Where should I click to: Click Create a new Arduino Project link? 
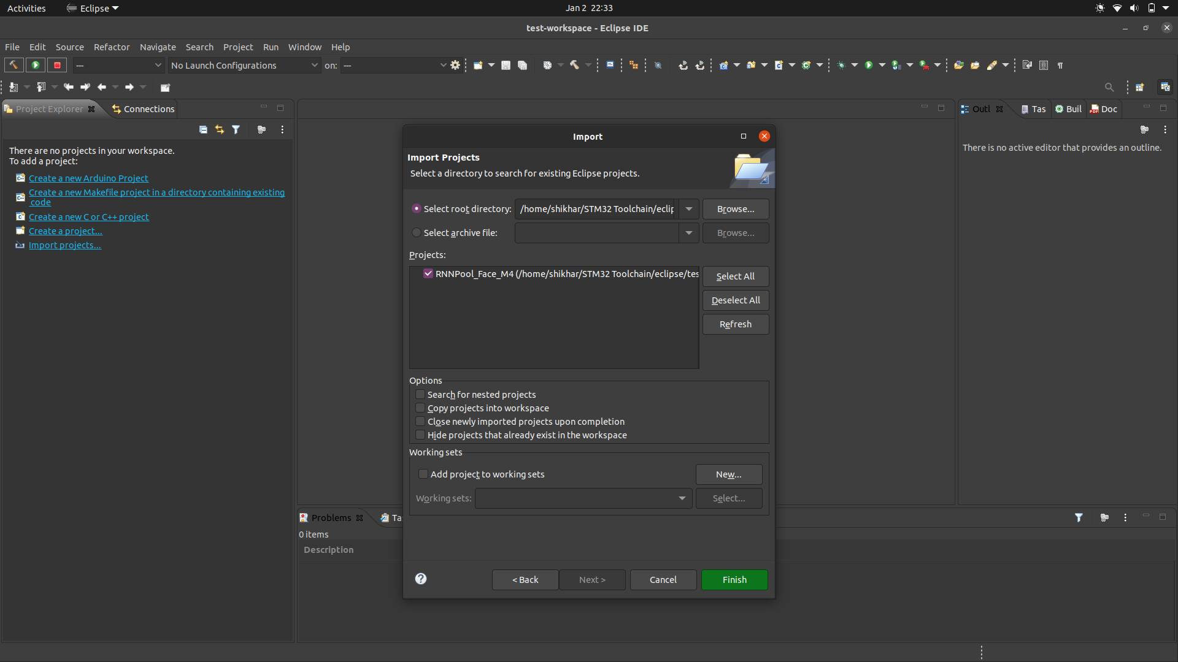pos(88,178)
